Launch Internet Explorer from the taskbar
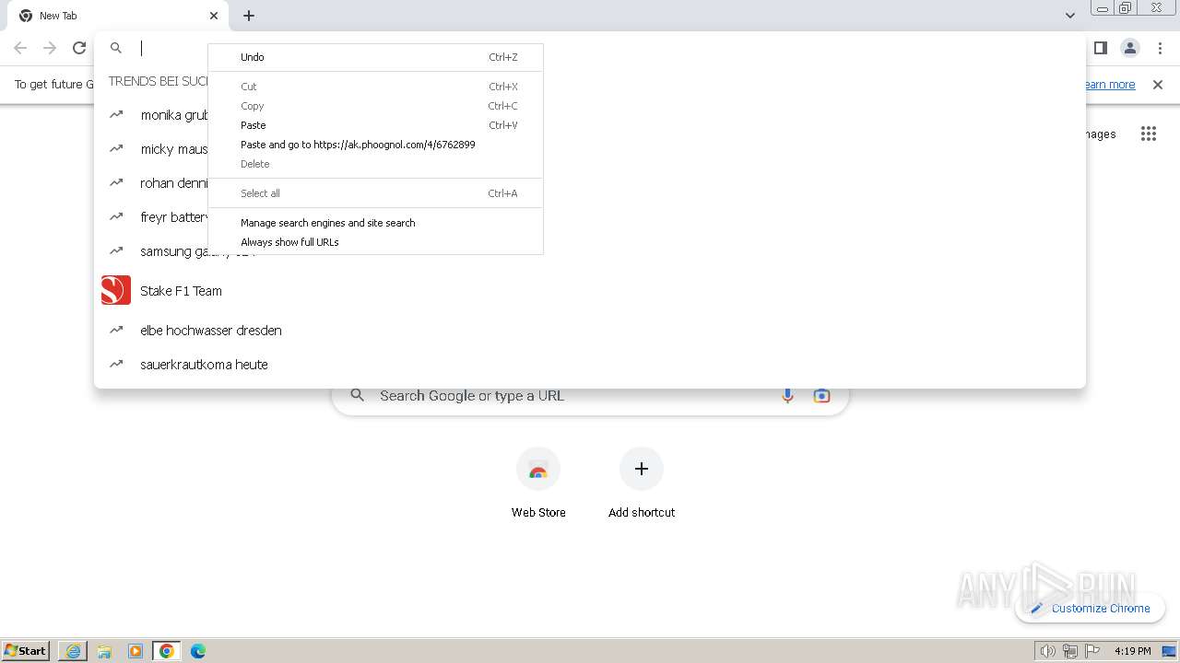 click(x=73, y=651)
